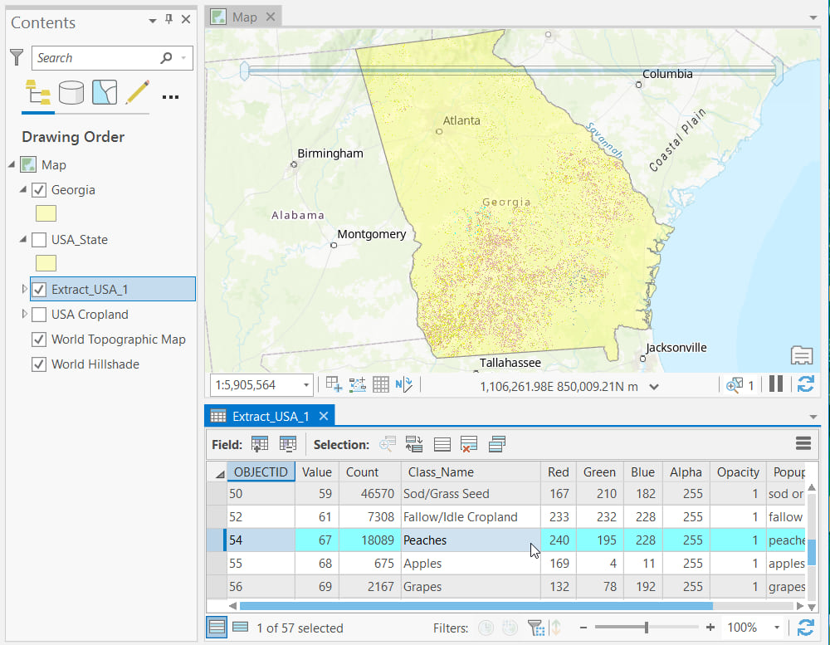The width and height of the screenshot is (830, 645).
Task: Uncheck the Georgia layer checkbox
Action: pos(38,190)
